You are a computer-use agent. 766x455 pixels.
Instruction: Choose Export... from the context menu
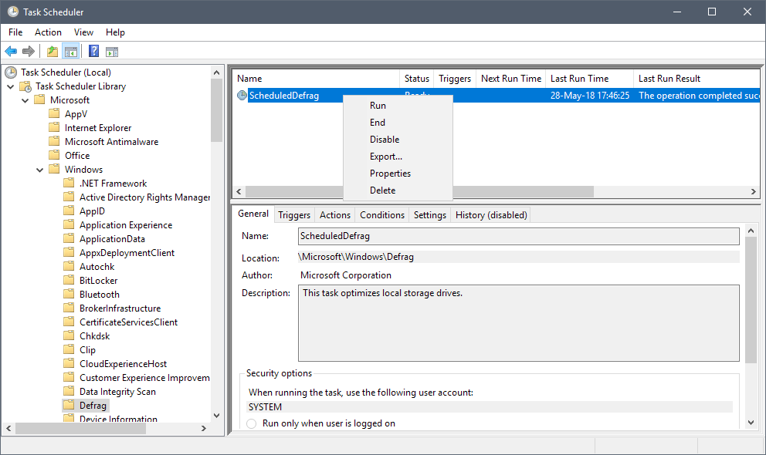398,157
